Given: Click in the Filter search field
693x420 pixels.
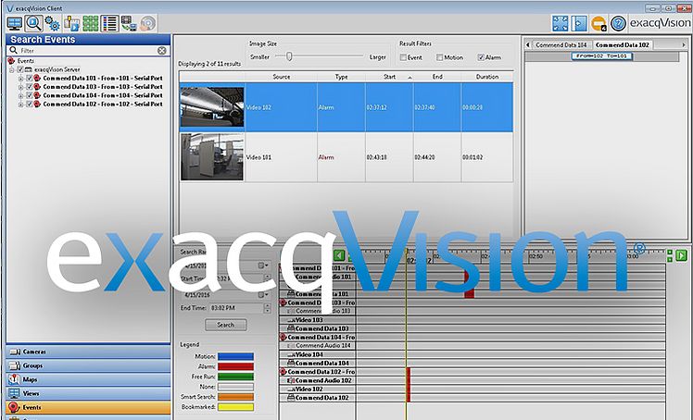Looking at the screenshot, I should point(88,51).
